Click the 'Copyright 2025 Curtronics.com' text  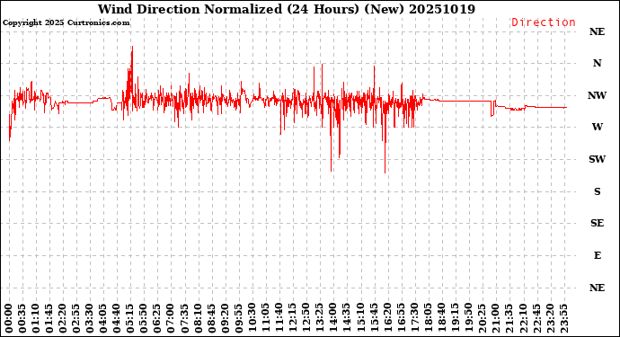click(x=66, y=22)
